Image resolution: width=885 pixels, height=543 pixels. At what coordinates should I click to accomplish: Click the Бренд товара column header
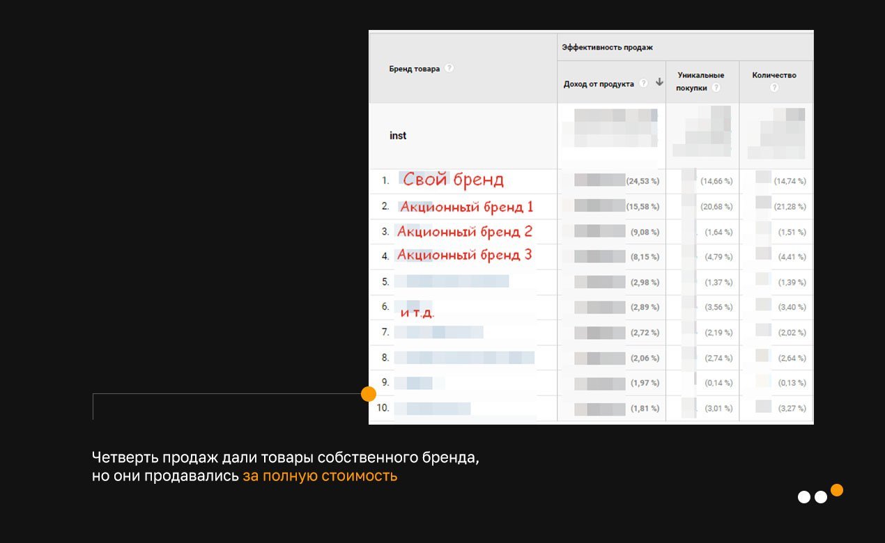(414, 69)
